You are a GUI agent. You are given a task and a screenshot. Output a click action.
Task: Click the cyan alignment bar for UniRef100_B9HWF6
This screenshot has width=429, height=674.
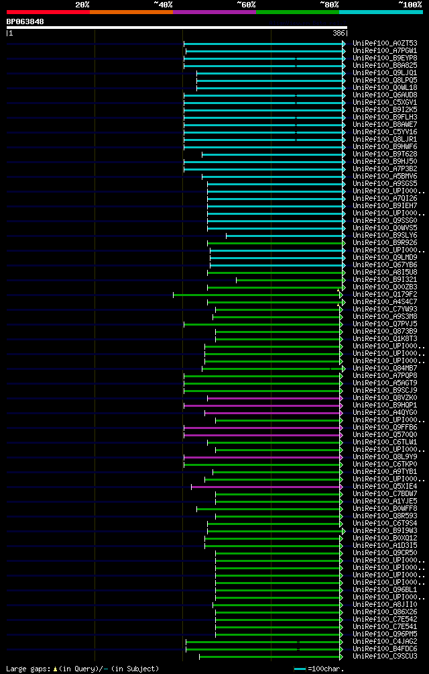(x=264, y=147)
